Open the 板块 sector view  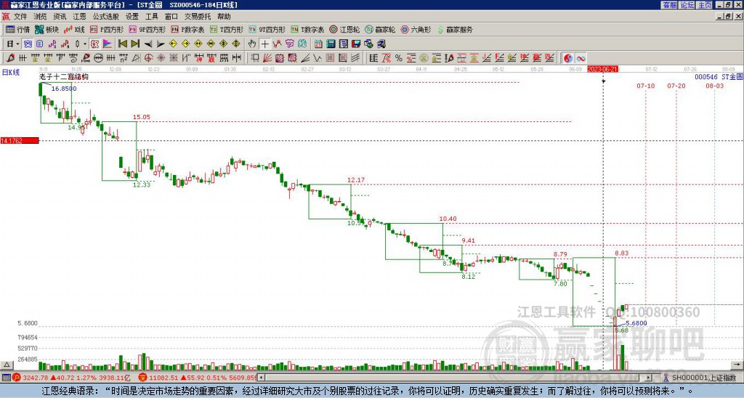coord(47,29)
